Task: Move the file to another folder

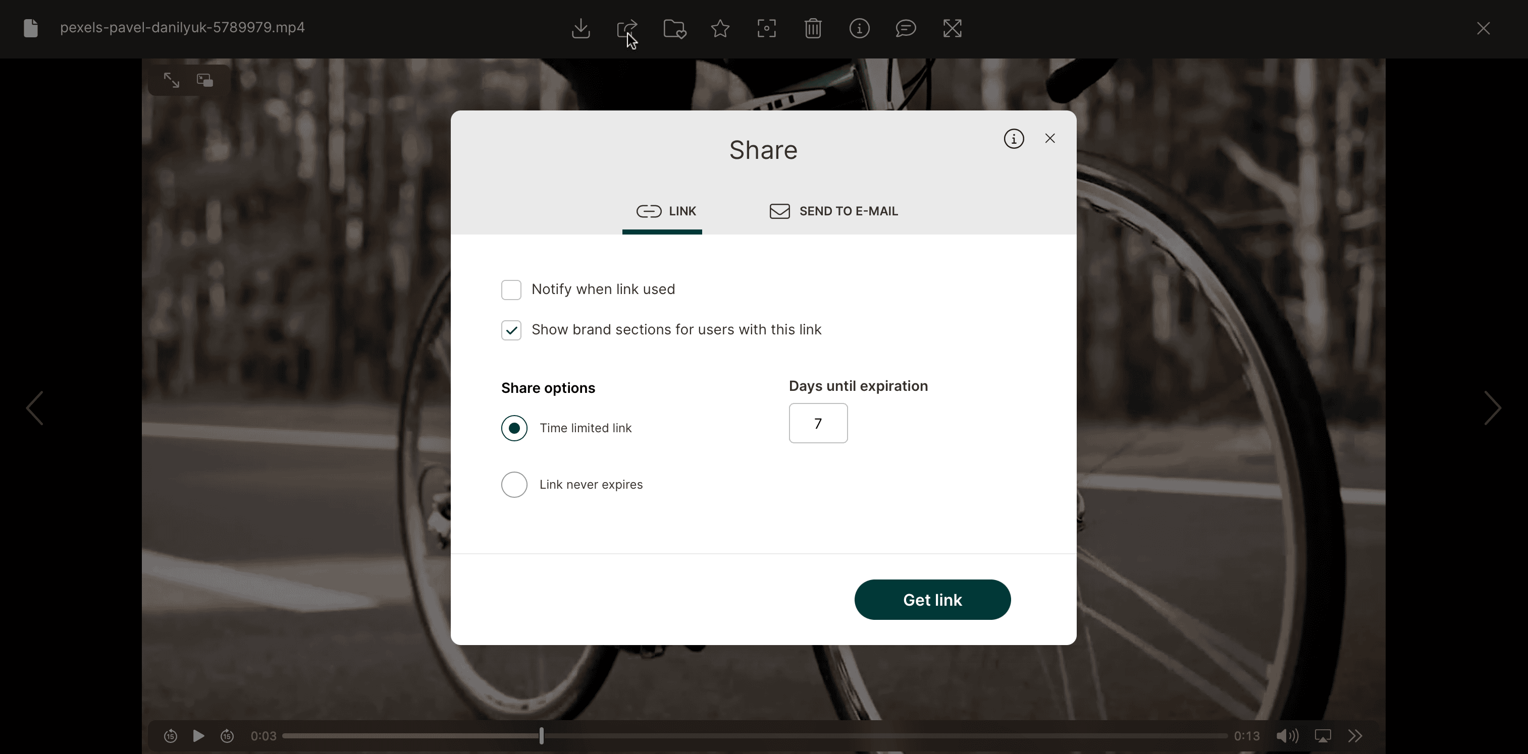Action: (674, 28)
